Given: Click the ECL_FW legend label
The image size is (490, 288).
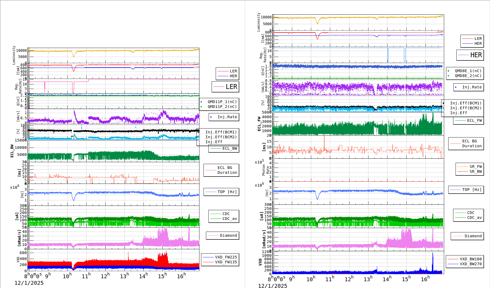Looking at the screenshot, I should [474, 120].
